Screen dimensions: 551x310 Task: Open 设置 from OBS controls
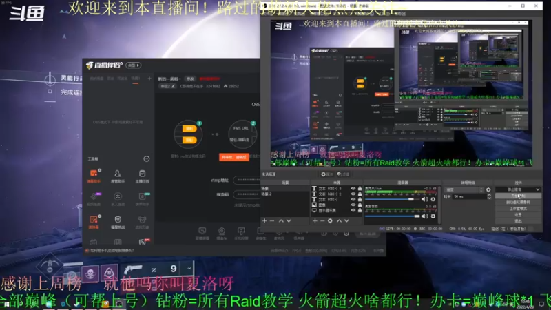click(518, 215)
